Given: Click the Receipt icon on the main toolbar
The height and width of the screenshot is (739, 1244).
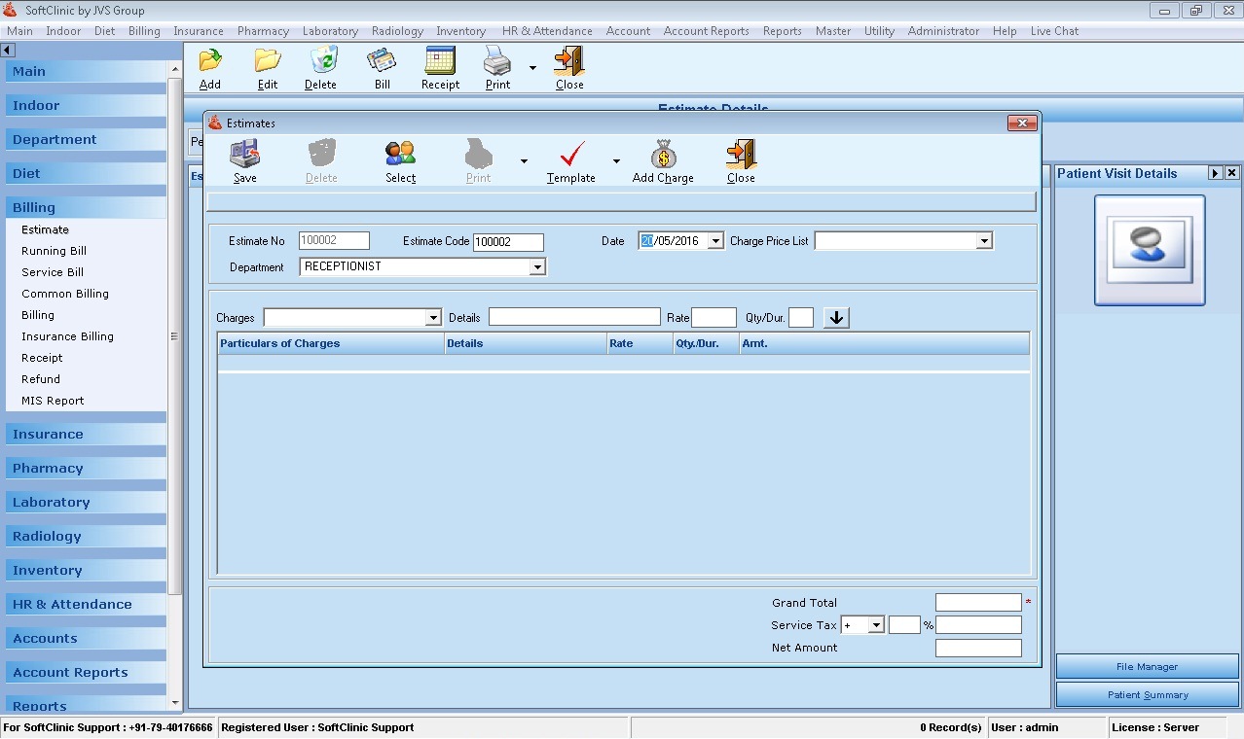Looking at the screenshot, I should pyautogui.click(x=439, y=66).
